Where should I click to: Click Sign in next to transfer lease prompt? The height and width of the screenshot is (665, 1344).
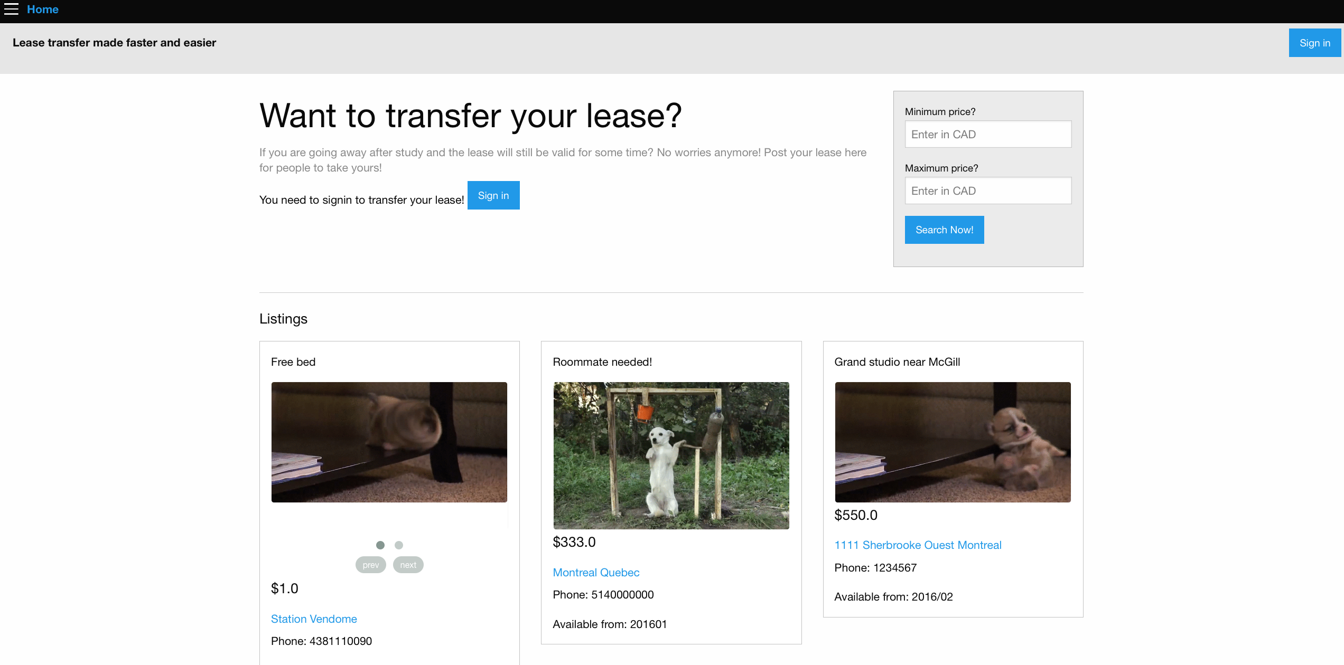point(493,195)
